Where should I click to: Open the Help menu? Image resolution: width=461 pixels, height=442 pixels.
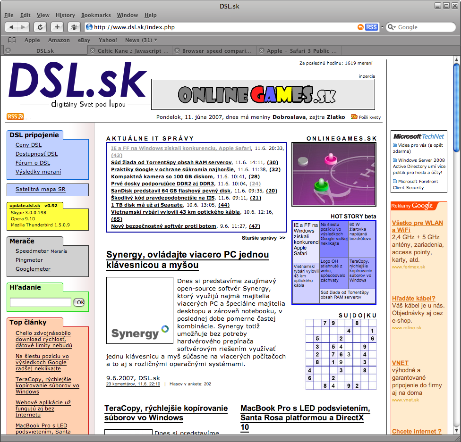coord(151,15)
